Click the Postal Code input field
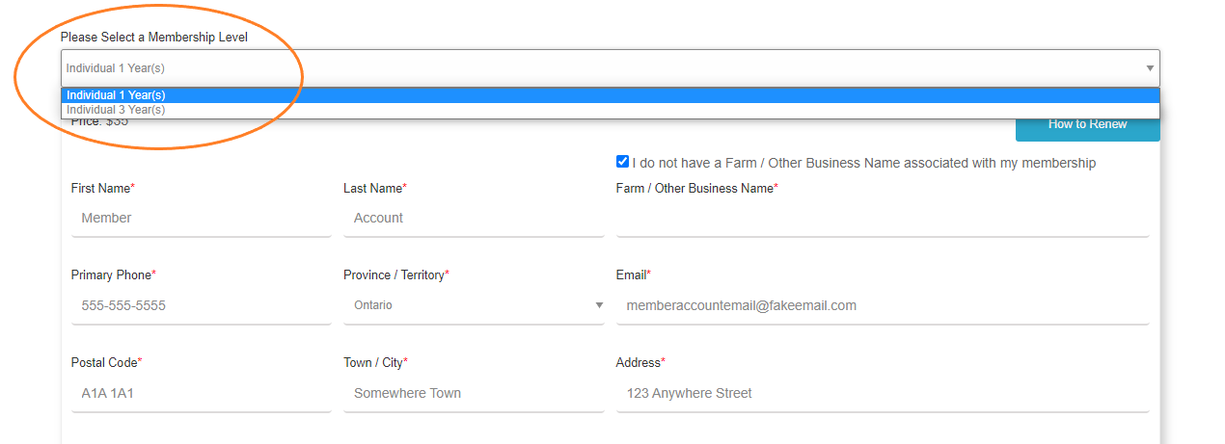Image resolution: width=1225 pixels, height=444 pixels. (201, 394)
